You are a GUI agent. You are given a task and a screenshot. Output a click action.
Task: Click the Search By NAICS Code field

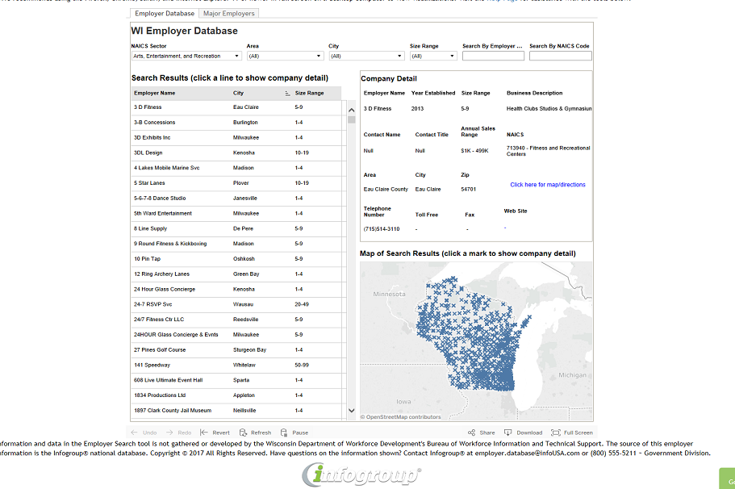561,56
